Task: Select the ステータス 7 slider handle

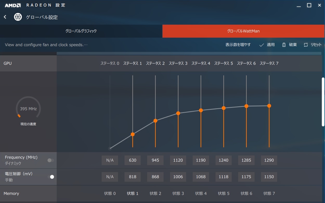Action: pyautogui.click(x=269, y=106)
